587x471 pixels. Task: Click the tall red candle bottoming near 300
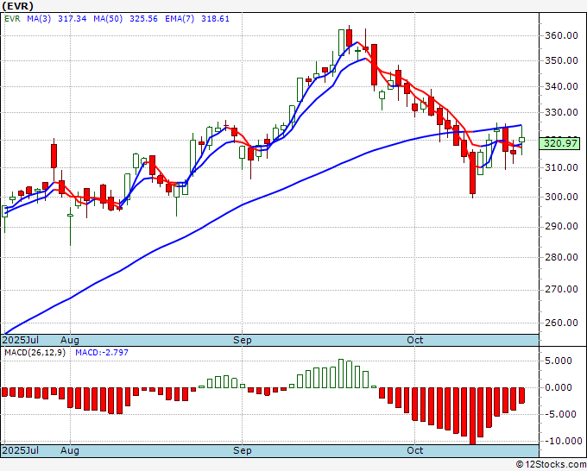(x=473, y=173)
